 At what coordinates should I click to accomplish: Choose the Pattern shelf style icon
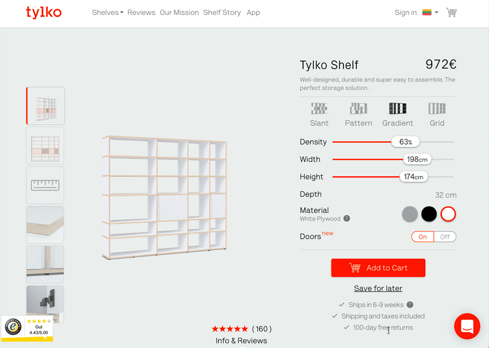[358, 109]
